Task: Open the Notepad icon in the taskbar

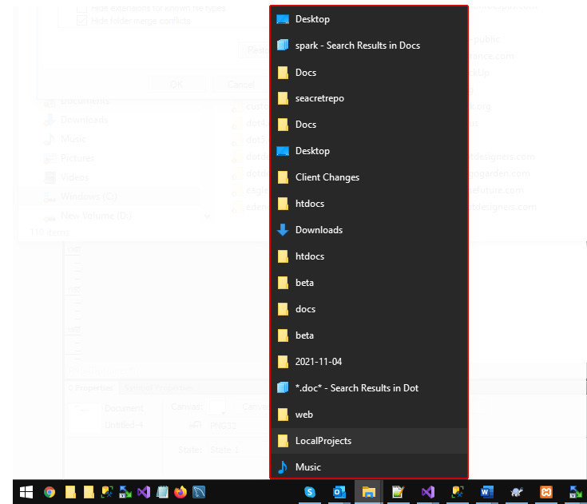Action: (162, 492)
